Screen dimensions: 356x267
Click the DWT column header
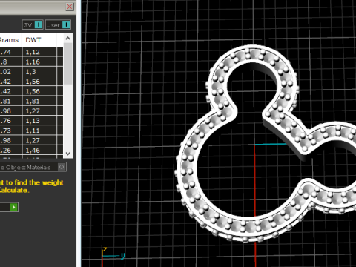(x=39, y=40)
